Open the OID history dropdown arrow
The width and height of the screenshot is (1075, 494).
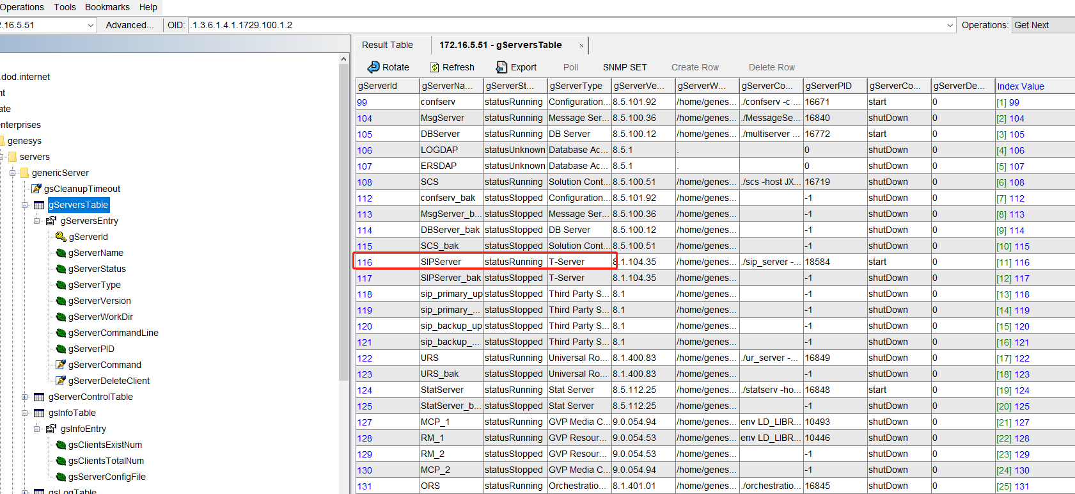click(x=950, y=25)
